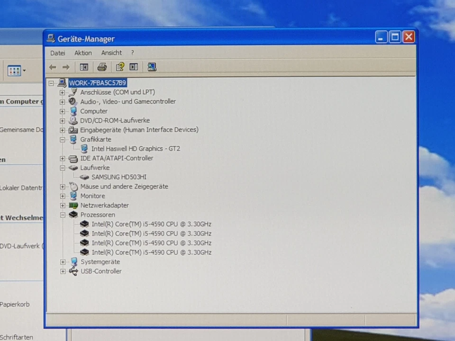
Task: Select the first Intel Core i5-4590 CPU entry
Action: point(152,224)
